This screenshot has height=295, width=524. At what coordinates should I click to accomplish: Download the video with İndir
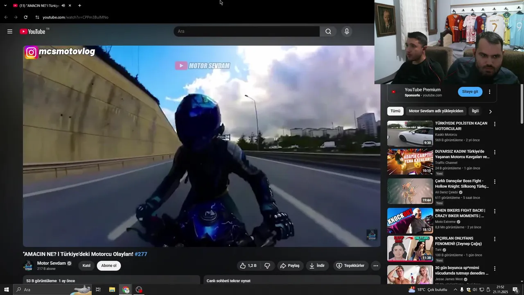point(317,265)
